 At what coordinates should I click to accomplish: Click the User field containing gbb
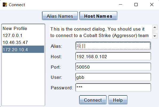(x=113, y=77)
